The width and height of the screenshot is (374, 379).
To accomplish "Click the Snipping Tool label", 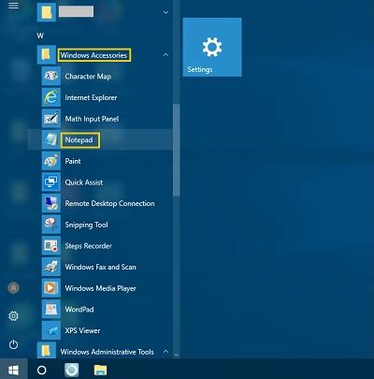I will [86, 225].
